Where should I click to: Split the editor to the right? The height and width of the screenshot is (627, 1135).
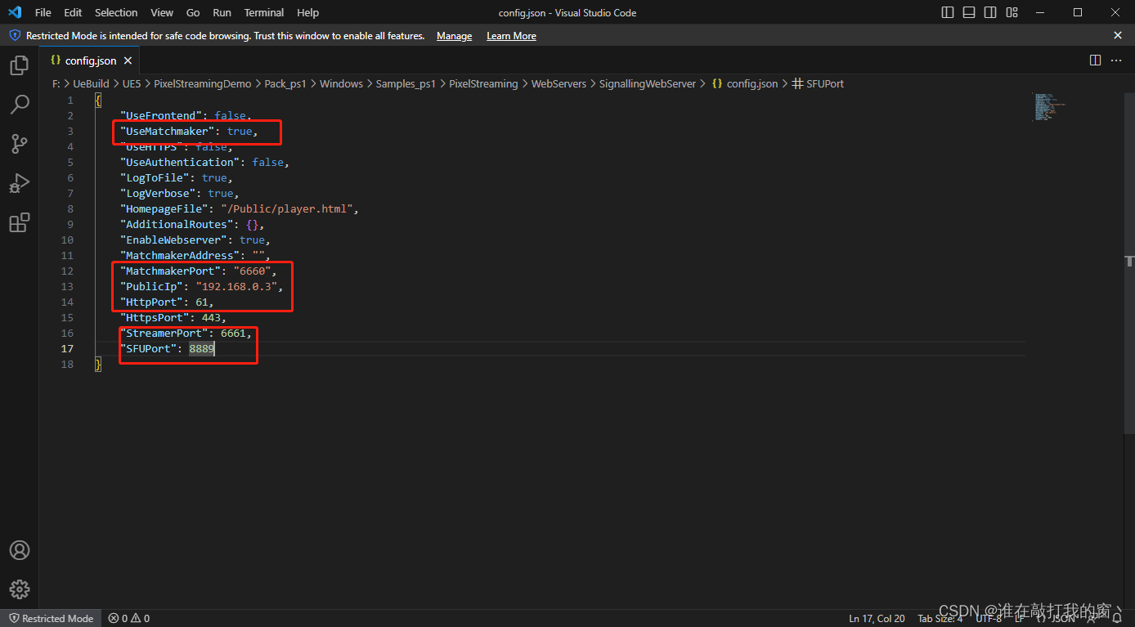coord(1095,60)
